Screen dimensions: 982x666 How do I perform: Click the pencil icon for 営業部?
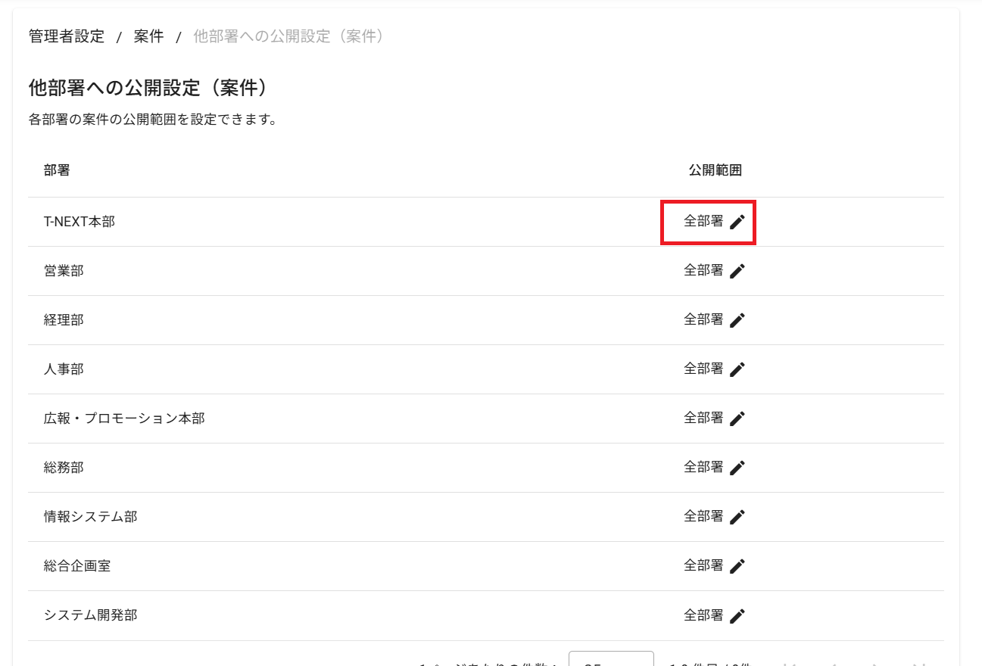point(737,271)
